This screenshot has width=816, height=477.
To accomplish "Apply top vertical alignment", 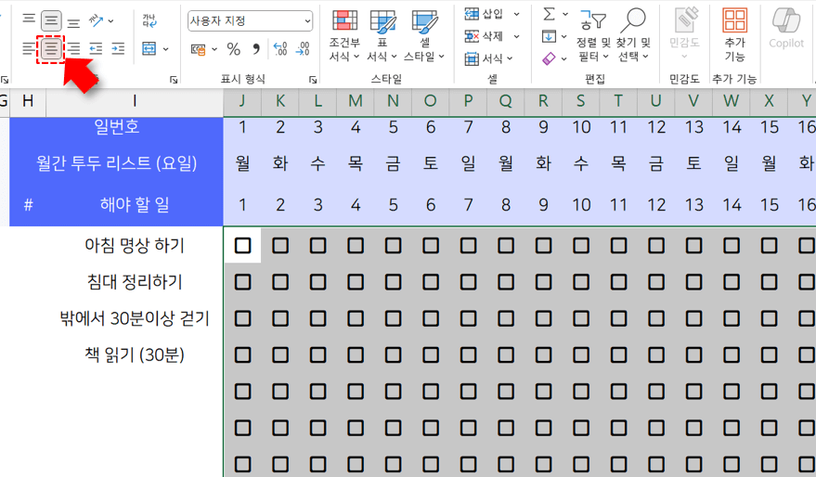I will (29, 19).
